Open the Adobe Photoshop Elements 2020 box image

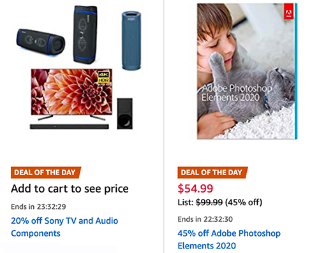coord(247,71)
